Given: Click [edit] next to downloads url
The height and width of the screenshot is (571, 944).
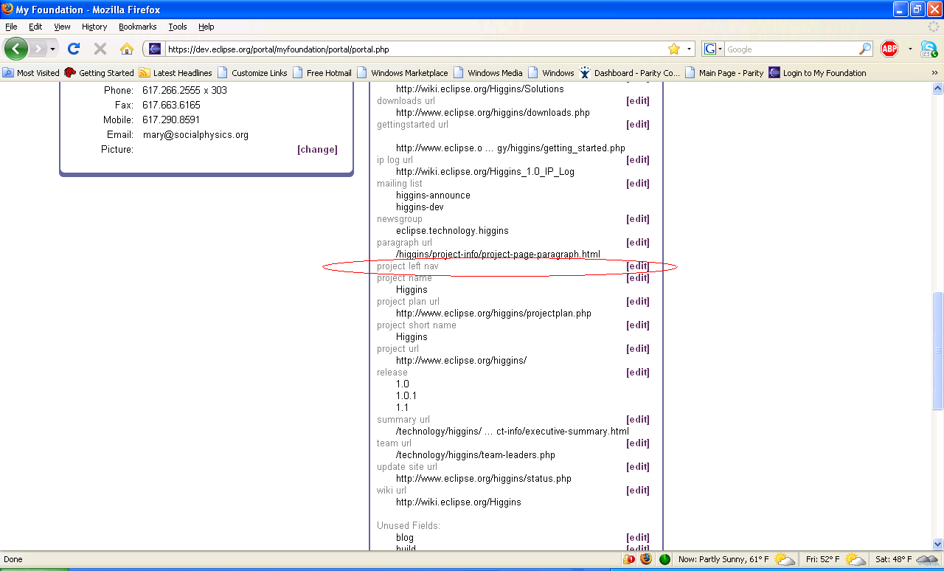Looking at the screenshot, I should coord(638,101).
